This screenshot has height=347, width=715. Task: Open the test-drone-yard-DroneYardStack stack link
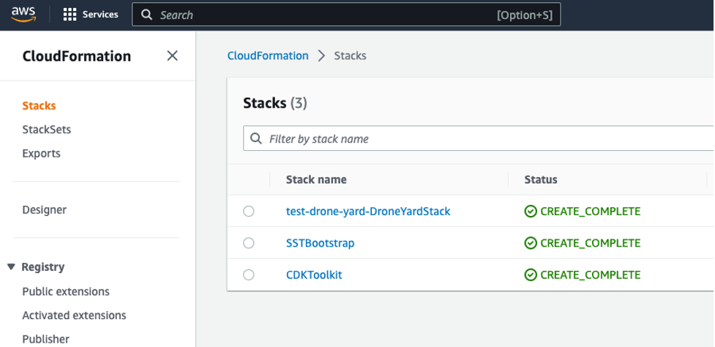click(x=367, y=212)
